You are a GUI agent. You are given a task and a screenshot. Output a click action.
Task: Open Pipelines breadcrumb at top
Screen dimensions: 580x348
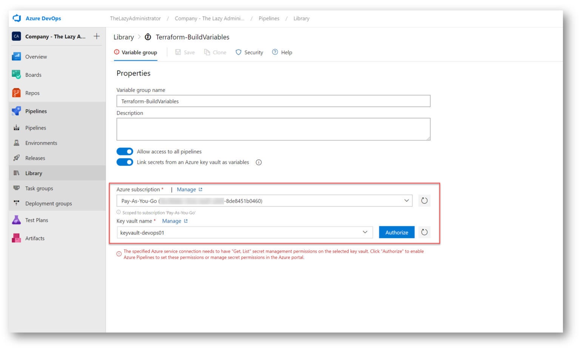tap(269, 18)
